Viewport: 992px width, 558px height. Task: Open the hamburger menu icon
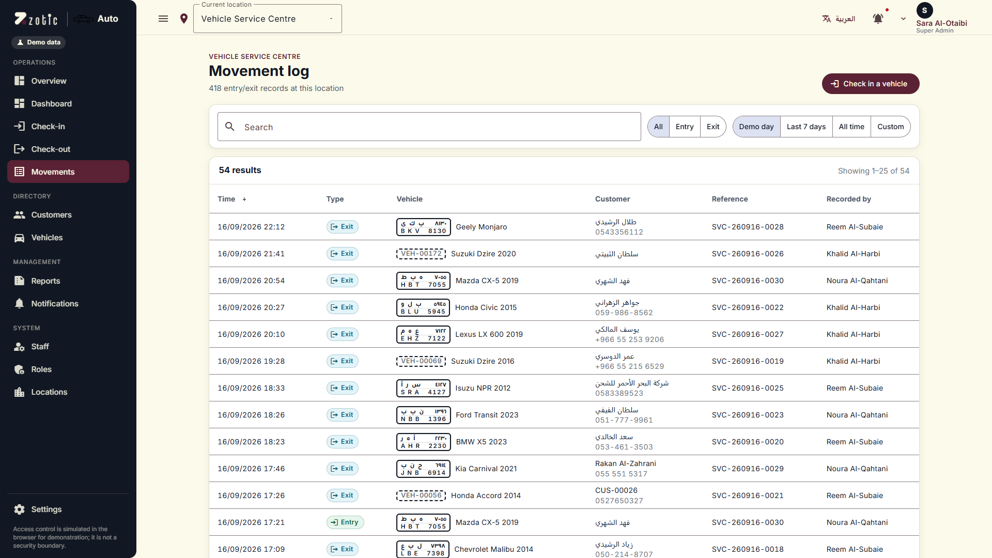tap(163, 19)
